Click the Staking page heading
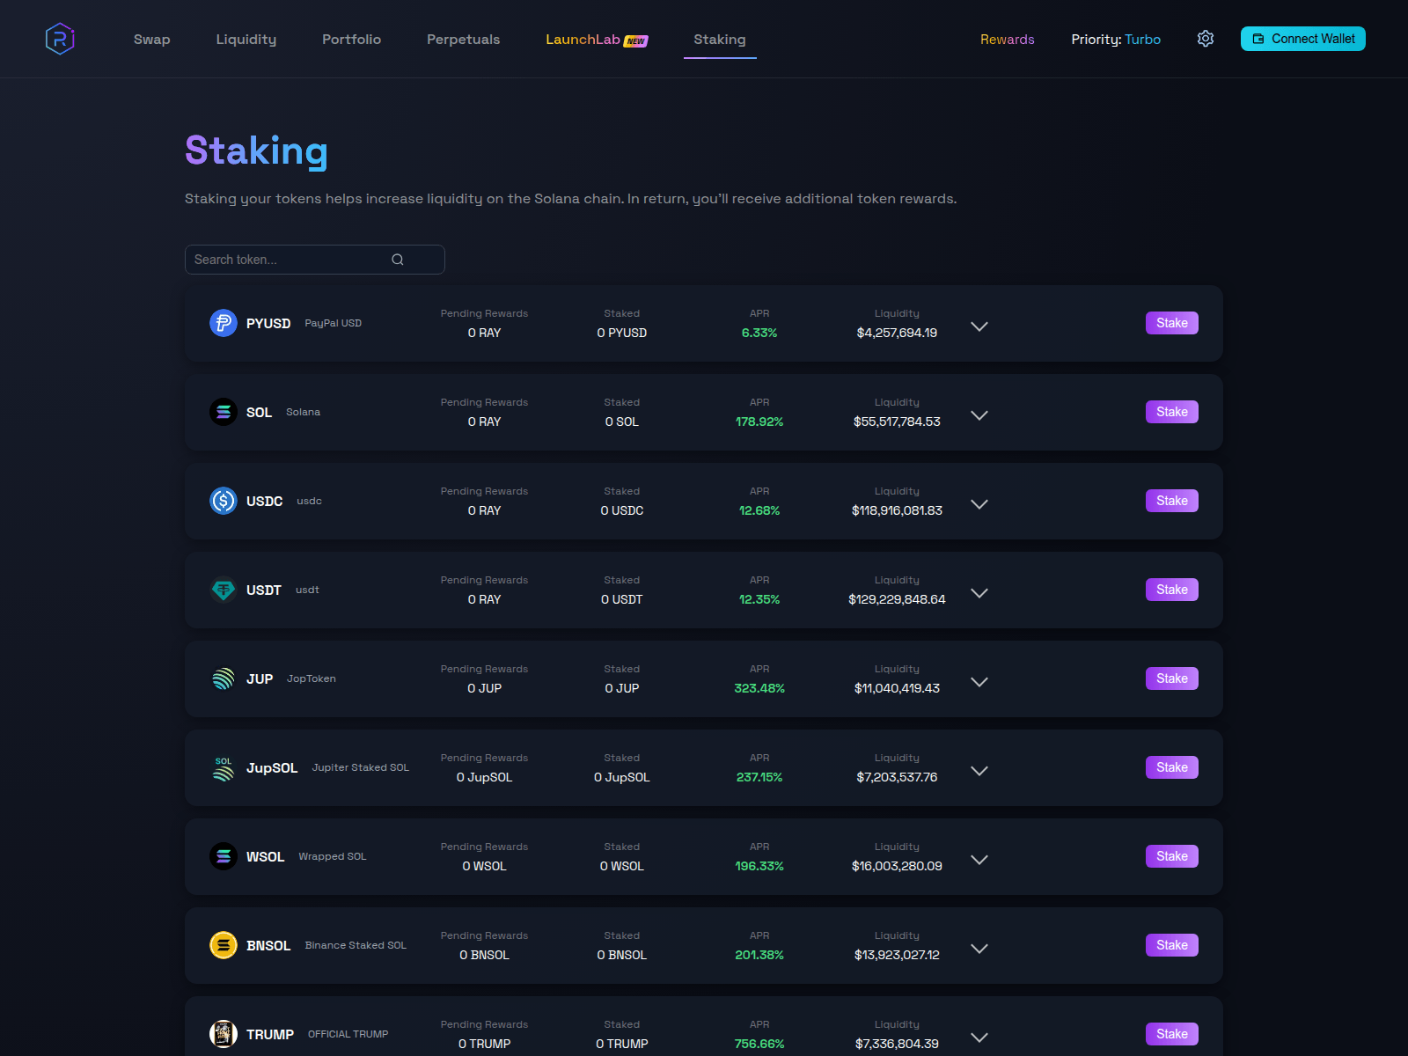This screenshot has width=1408, height=1056. (x=256, y=151)
